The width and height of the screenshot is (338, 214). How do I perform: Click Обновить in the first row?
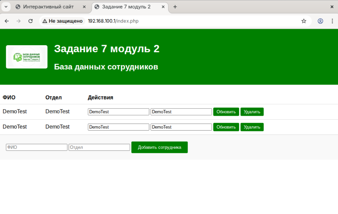(x=226, y=112)
